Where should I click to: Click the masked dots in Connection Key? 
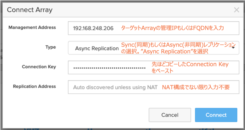[x=109, y=68]
